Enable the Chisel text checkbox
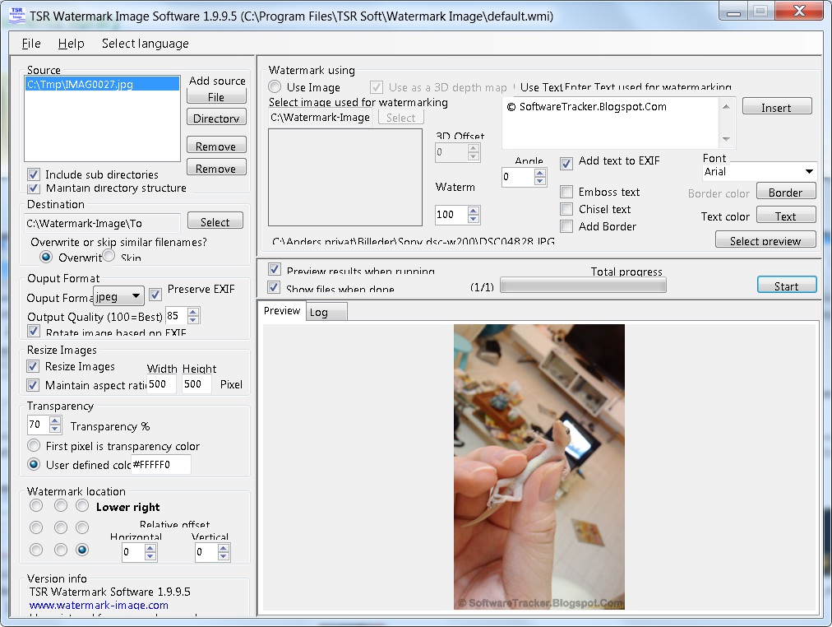Viewport: 832px width, 627px height. coord(566,209)
